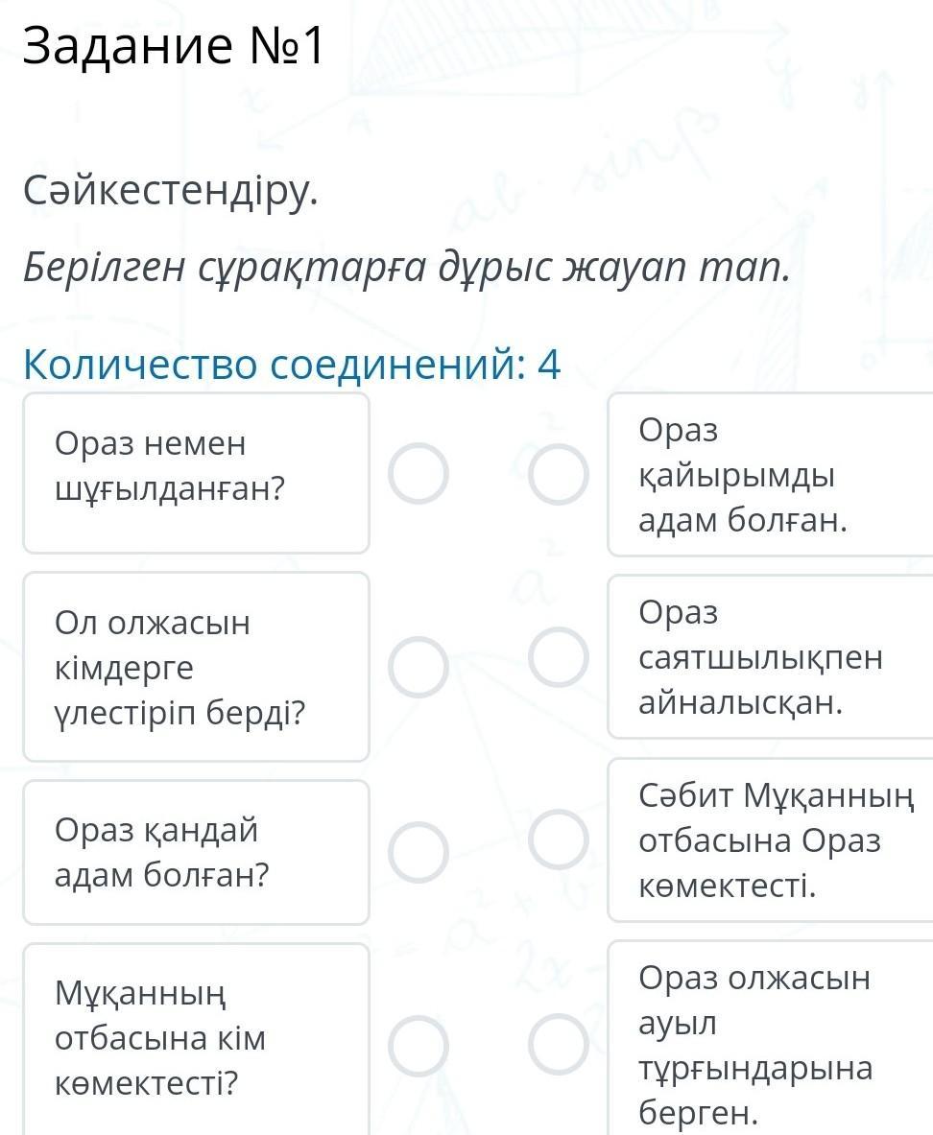933x1135 pixels.
Task: Click the question card 'Ораз қандай адам болған?'
Action: [196, 852]
